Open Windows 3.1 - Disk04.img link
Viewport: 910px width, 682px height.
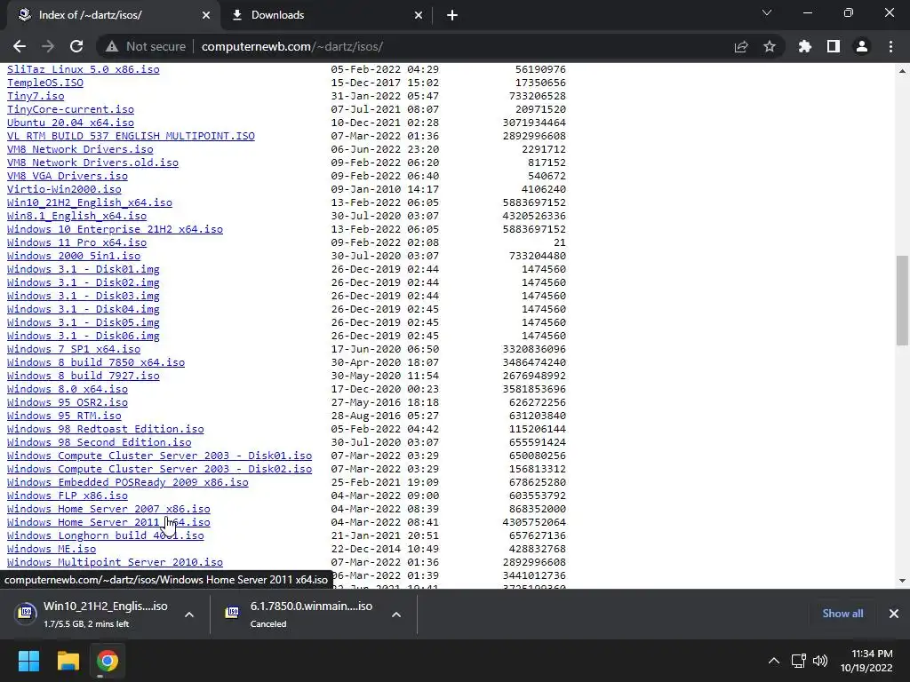pos(83,309)
